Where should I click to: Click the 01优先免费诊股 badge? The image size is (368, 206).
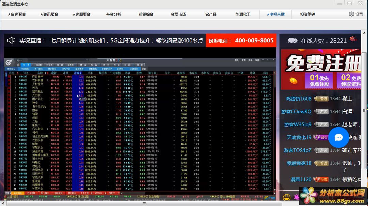point(319,80)
